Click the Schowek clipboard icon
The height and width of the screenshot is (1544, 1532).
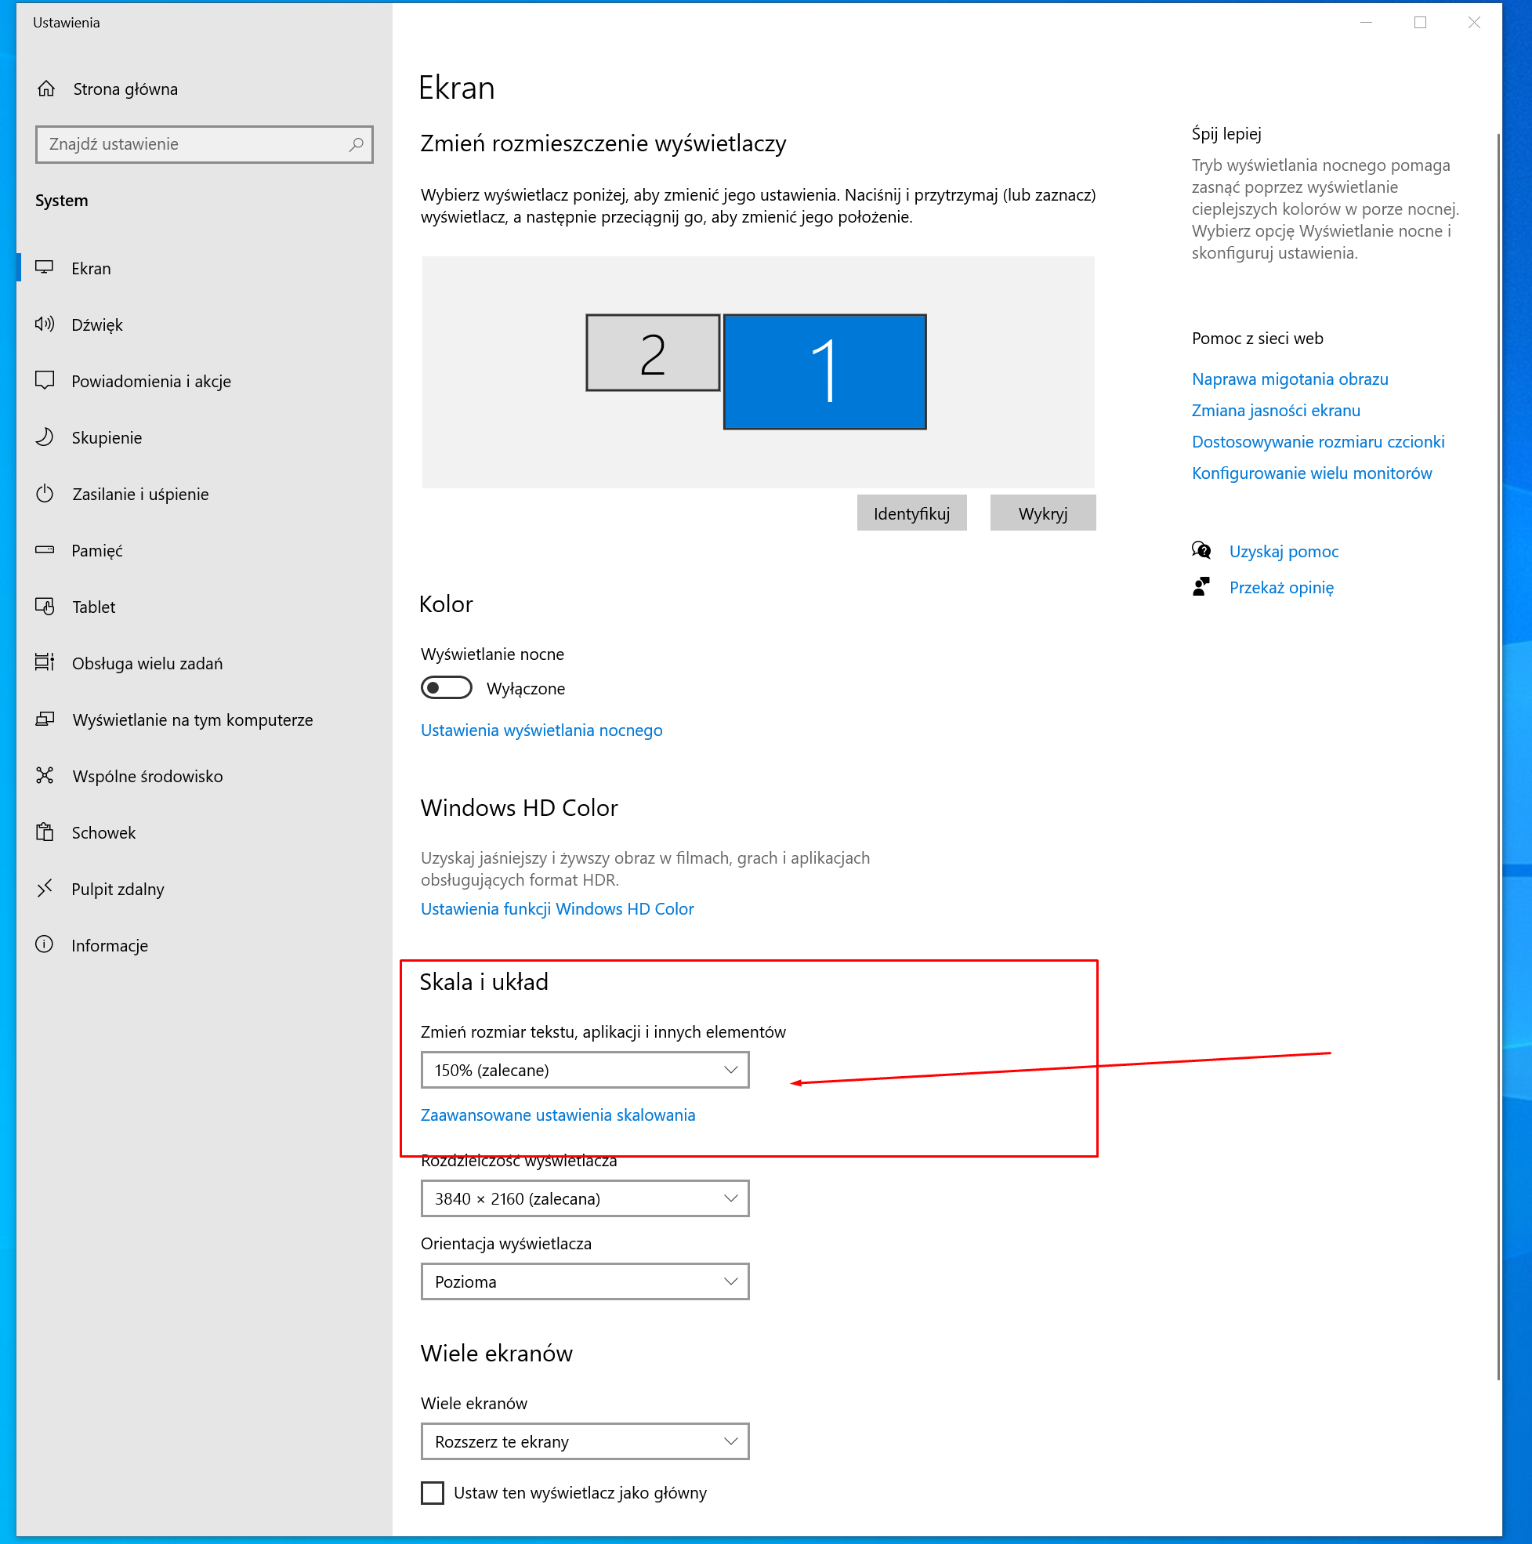click(x=45, y=832)
